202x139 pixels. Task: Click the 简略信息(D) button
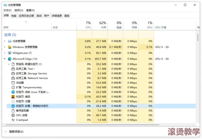pyautogui.click(x=16, y=132)
